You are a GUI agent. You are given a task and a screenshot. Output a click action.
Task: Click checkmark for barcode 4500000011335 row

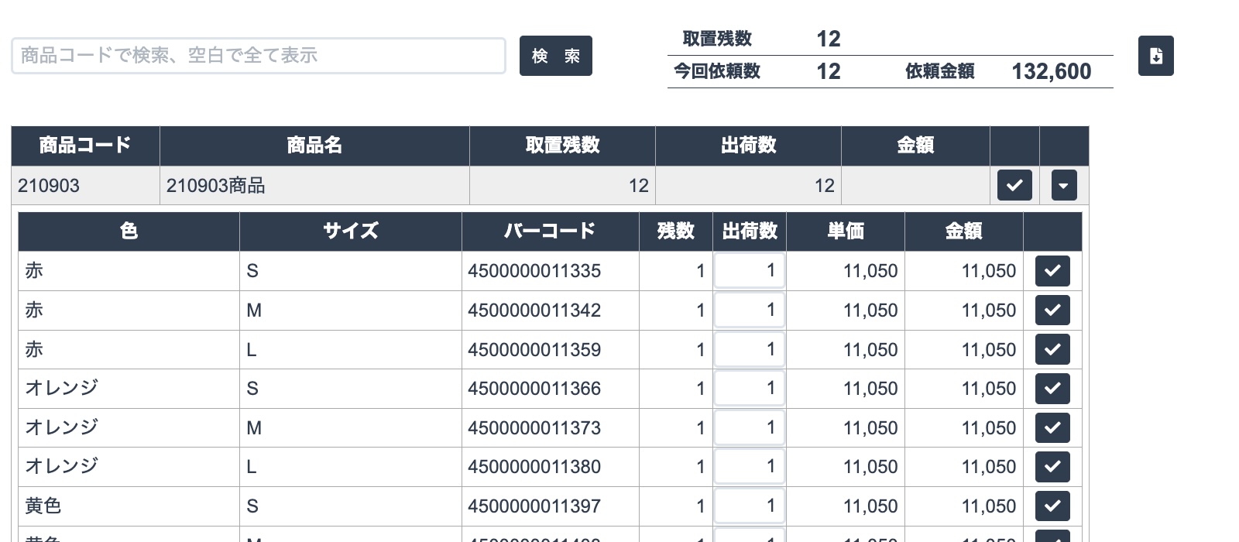point(1052,271)
